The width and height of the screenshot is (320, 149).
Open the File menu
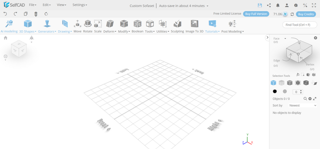coord(32,5)
